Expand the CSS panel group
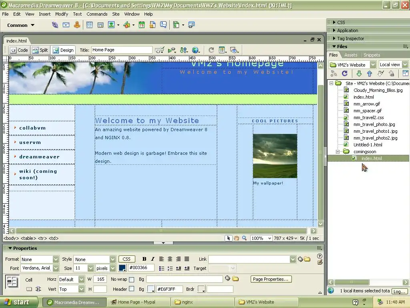 click(x=334, y=22)
